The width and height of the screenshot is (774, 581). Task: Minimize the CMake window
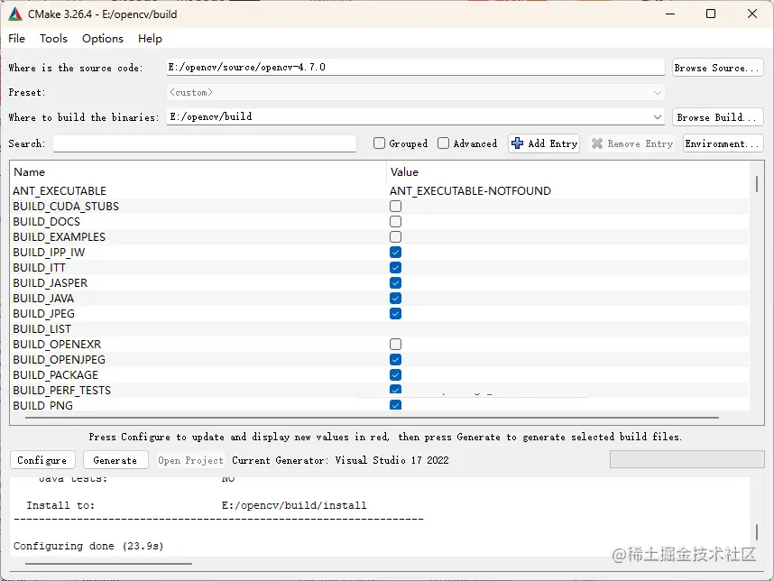670,14
